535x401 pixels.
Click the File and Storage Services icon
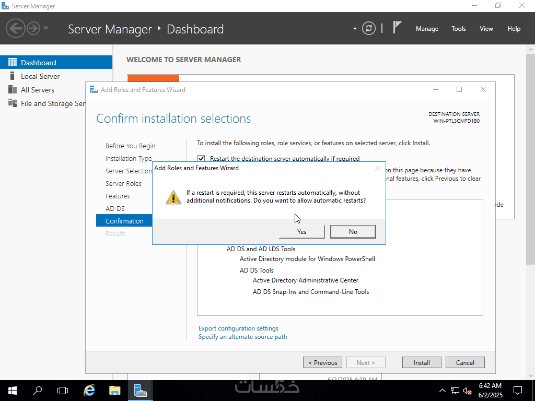pos(13,103)
